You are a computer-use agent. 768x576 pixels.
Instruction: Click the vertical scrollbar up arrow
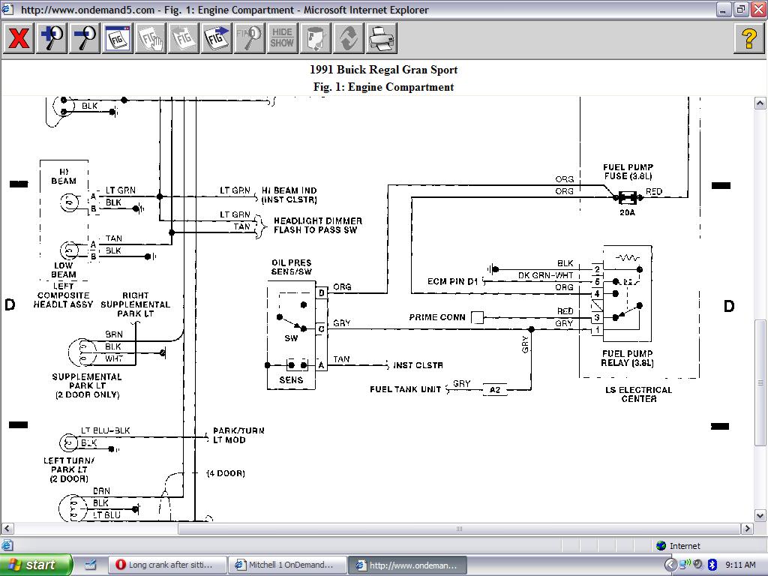[760, 103]
